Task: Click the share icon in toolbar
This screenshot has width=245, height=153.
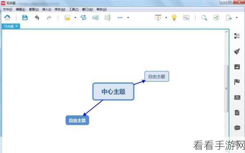Action: (x=216, y=18)
